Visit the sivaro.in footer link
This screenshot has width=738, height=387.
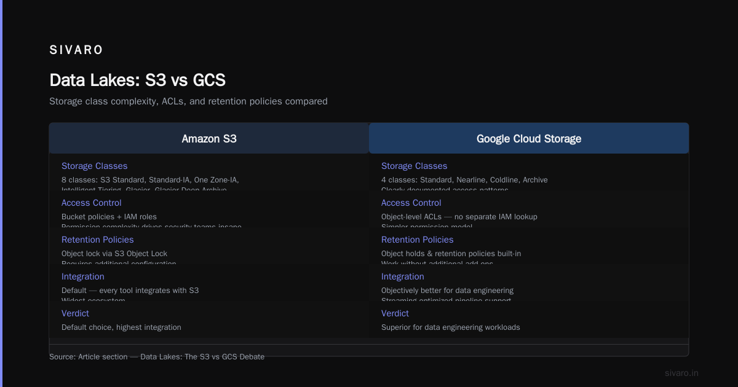click(x=682, y=373)
